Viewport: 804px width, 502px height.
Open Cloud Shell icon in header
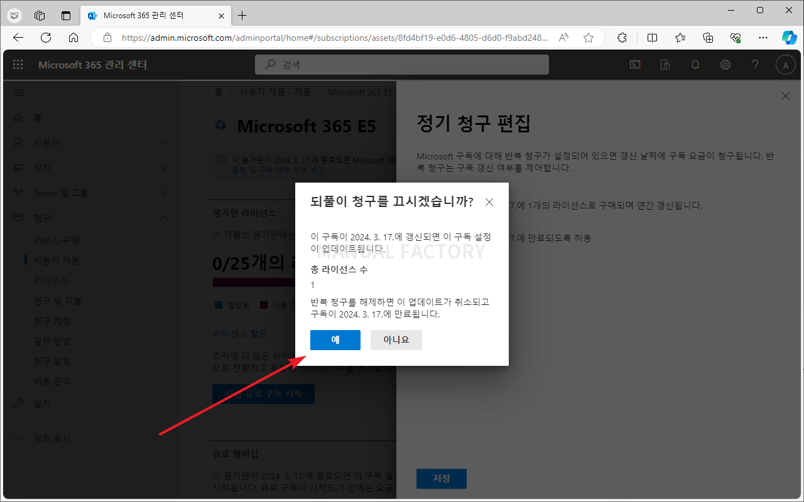(636, 65)
